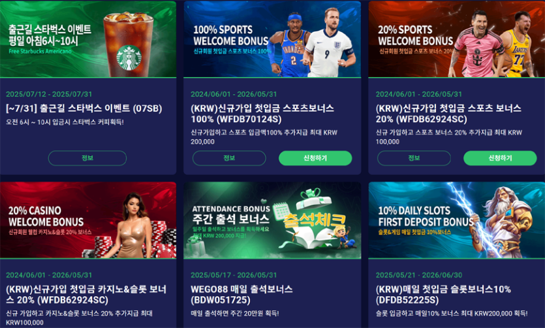Apply with 신청하기 for 100% sports bonus
The image size is (545, 328).
[x=315, y=158]
